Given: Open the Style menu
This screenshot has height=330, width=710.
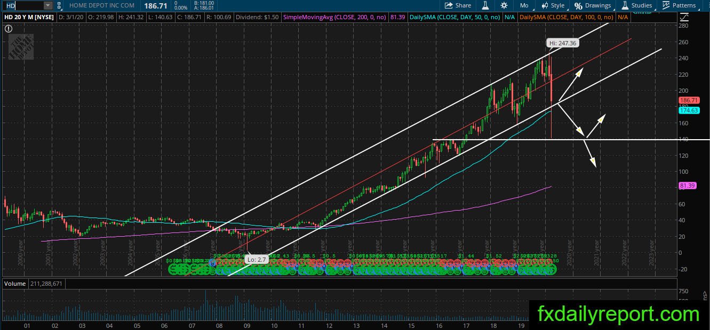Looking at the screenshot, I should click(x=553, y=5).
